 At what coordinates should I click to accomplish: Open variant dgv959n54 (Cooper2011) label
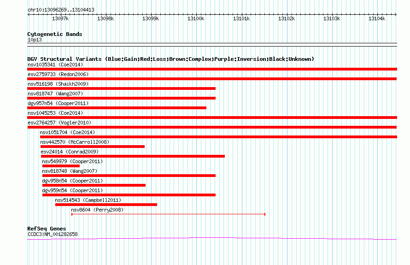click(72, 190)
